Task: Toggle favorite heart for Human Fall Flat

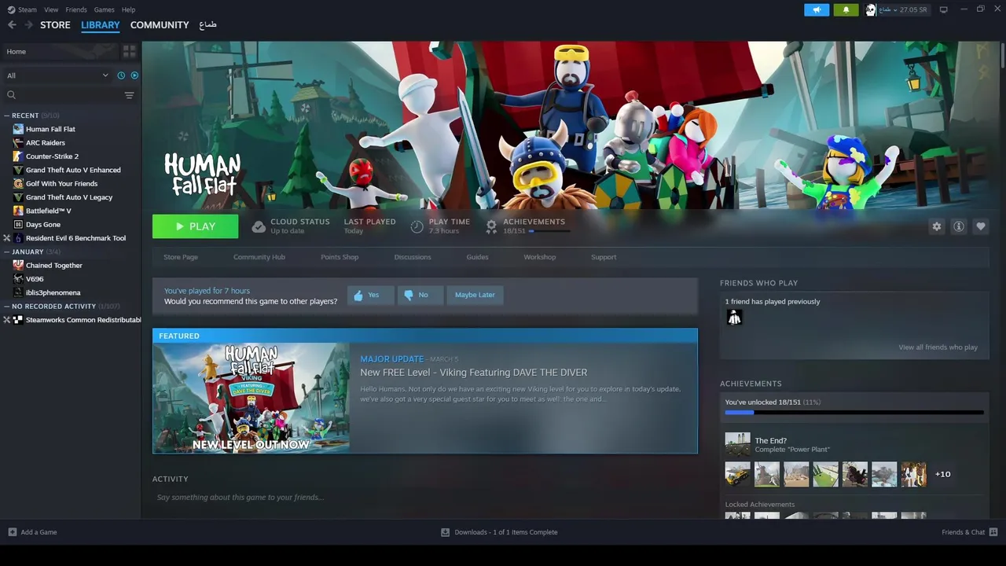Action: (x=980, y=226)
